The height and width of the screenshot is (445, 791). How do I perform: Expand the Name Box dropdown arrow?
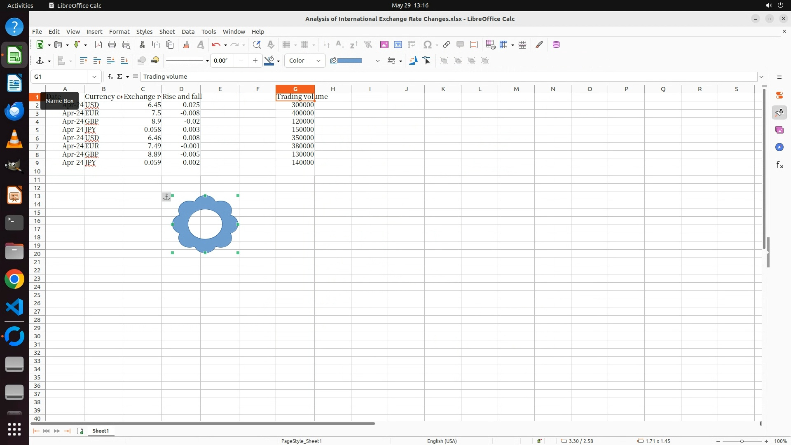click(x=94, y=77)
